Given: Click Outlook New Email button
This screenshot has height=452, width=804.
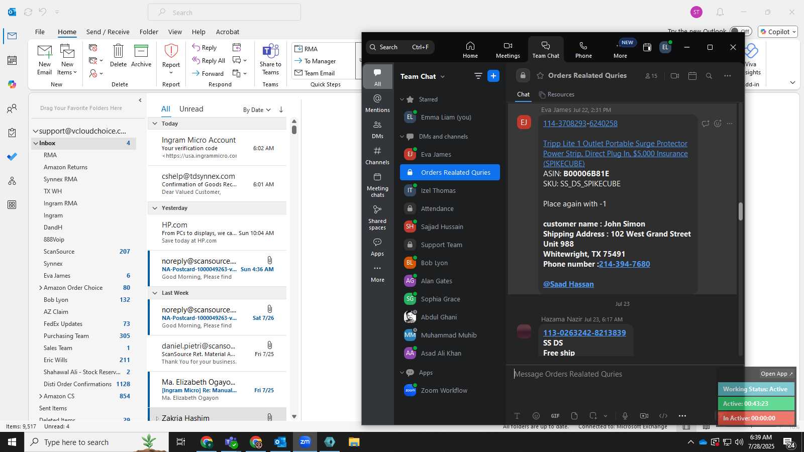Looking at the screenshot, I should pos(45,59).
